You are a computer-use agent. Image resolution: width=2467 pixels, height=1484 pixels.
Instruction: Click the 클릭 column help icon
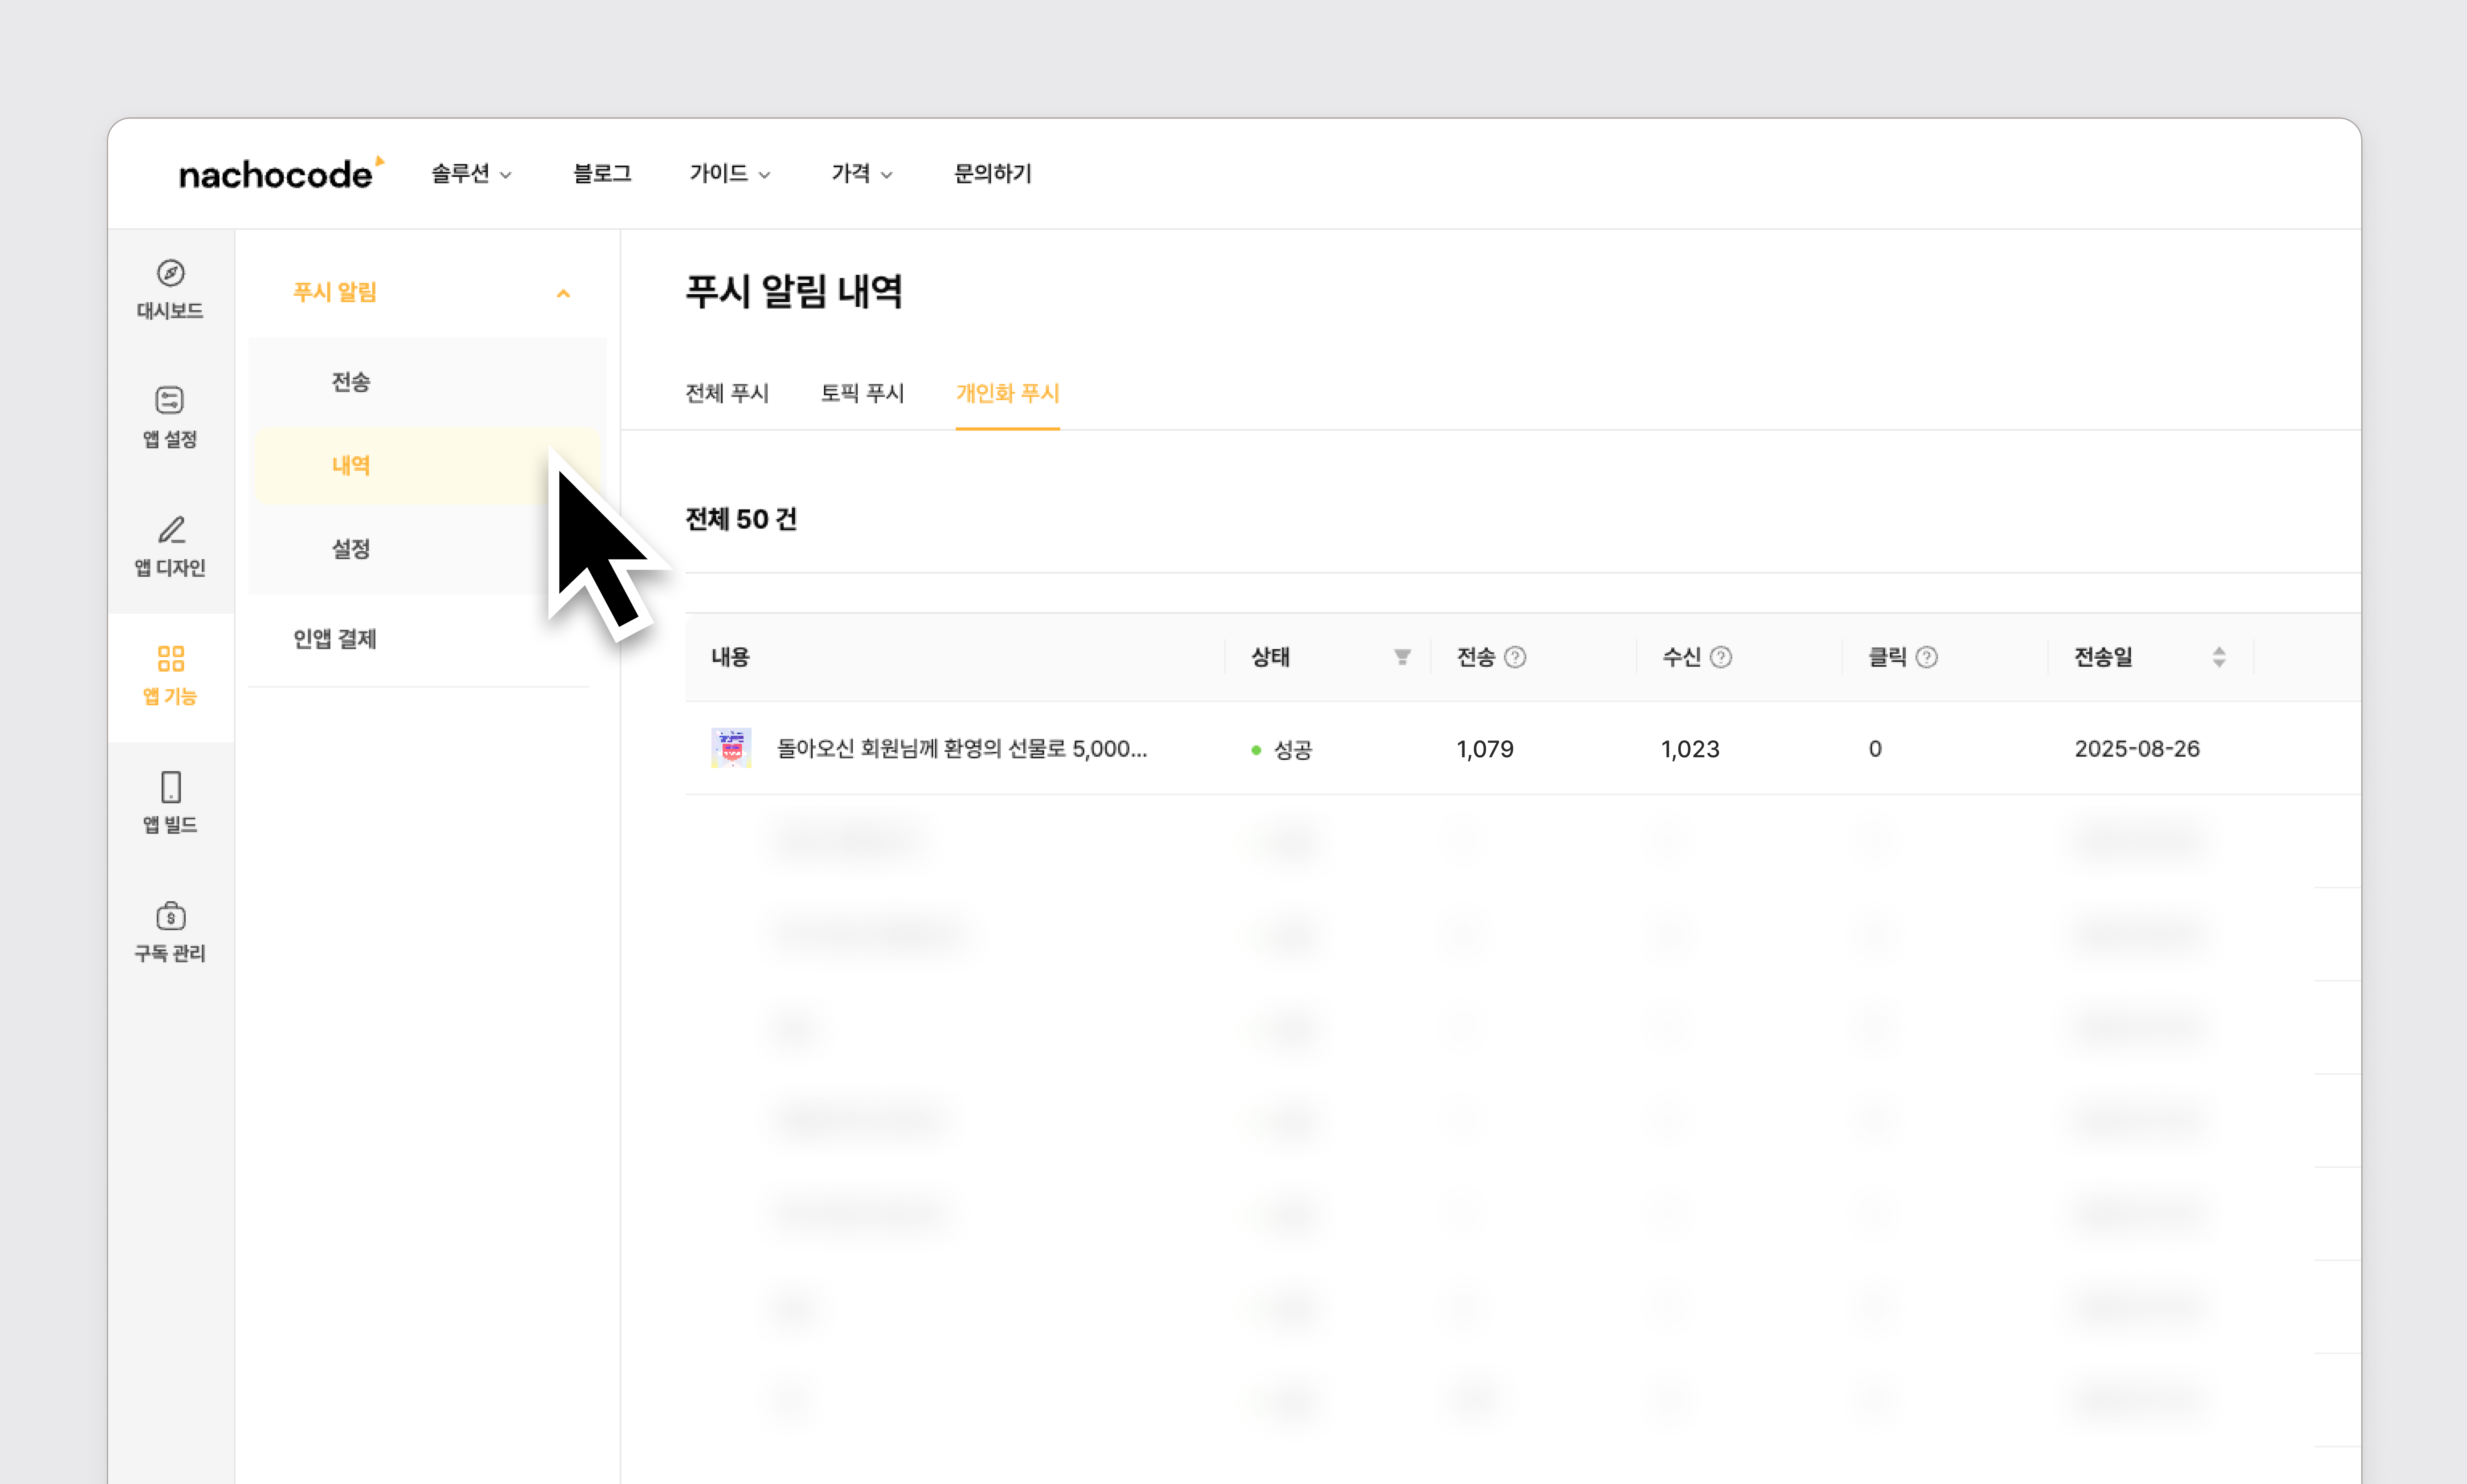pos(1927,657)
